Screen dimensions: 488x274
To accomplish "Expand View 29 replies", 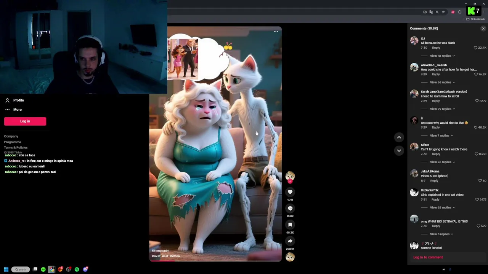I will pyautogui.click(x=442, y=109).
